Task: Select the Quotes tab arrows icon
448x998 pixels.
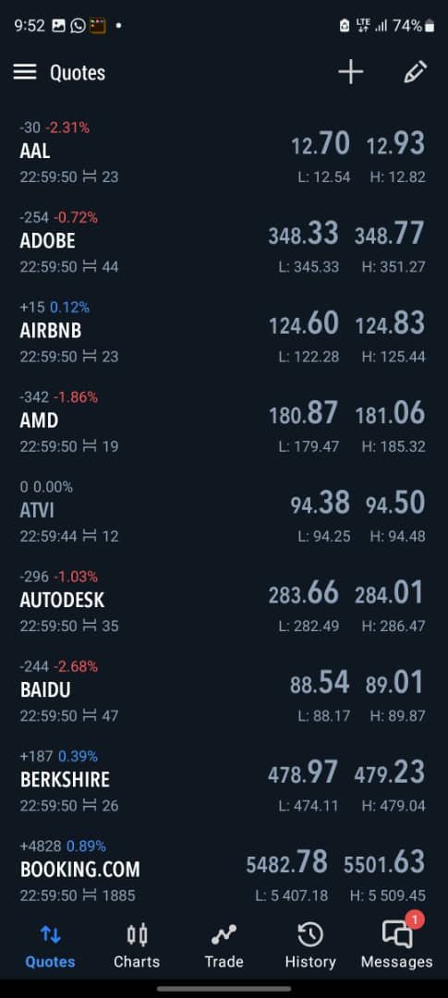Action: (x=50, y=934)
